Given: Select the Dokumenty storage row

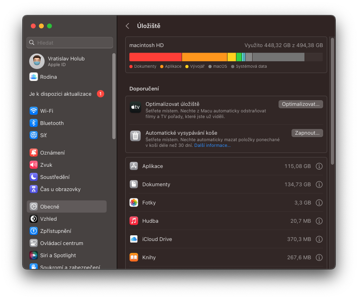Looking at the screenshot, I should [x=226, y=184].
